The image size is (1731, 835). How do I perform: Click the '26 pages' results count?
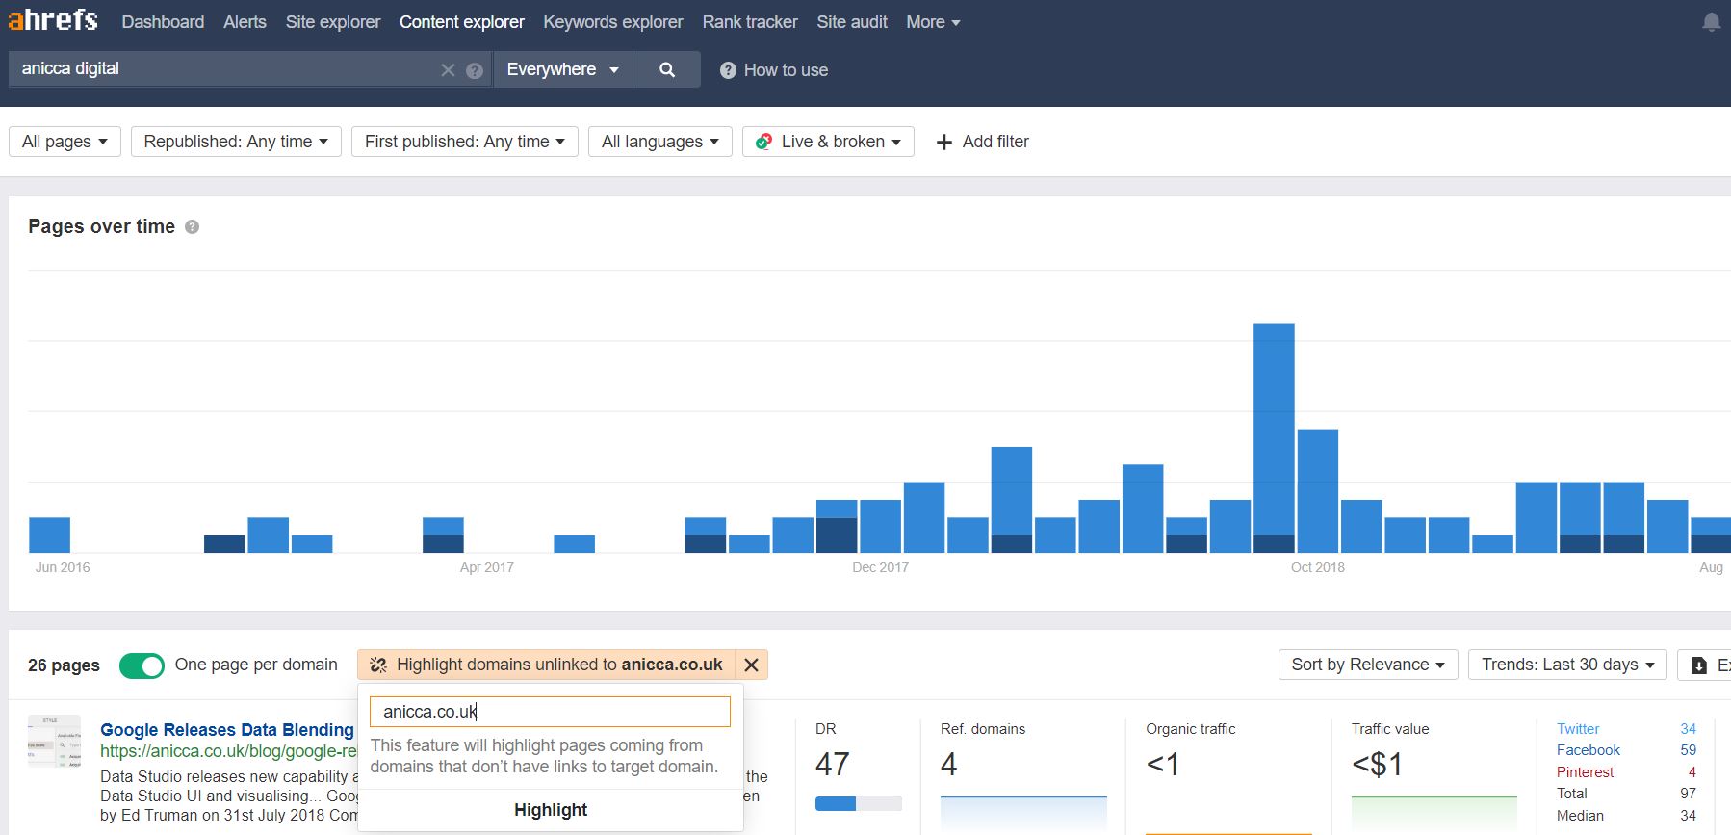(x=64, y=665)
